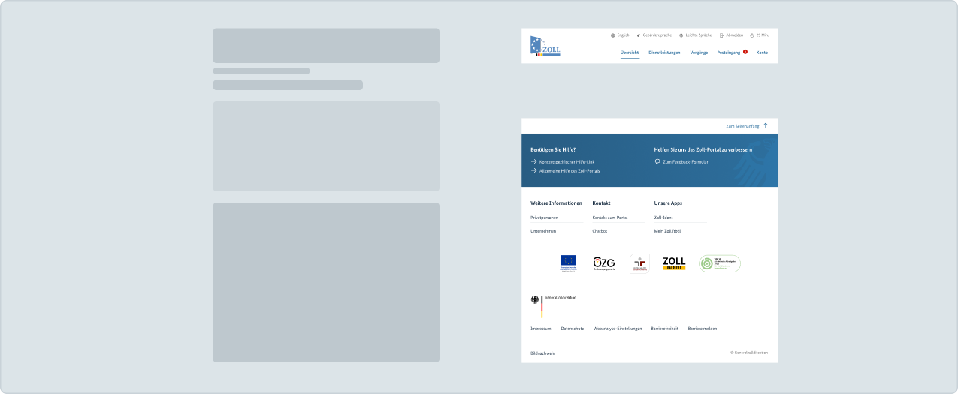Switch to the Vorgänge tab
This screenshot has width=958, height=394.
[699, 53]
